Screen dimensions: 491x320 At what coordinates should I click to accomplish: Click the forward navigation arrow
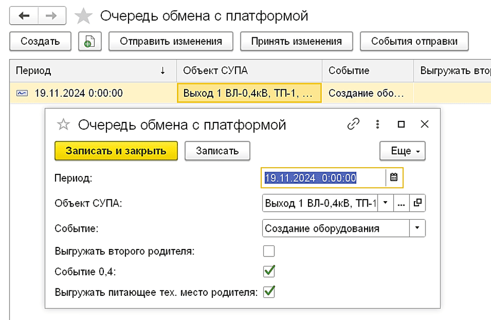(51, 16)
